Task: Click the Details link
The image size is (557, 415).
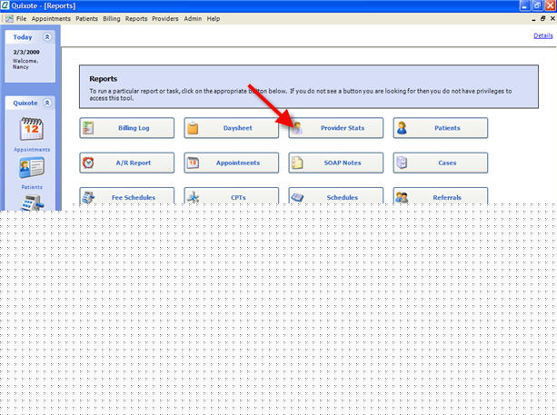Action: point(543,35)
